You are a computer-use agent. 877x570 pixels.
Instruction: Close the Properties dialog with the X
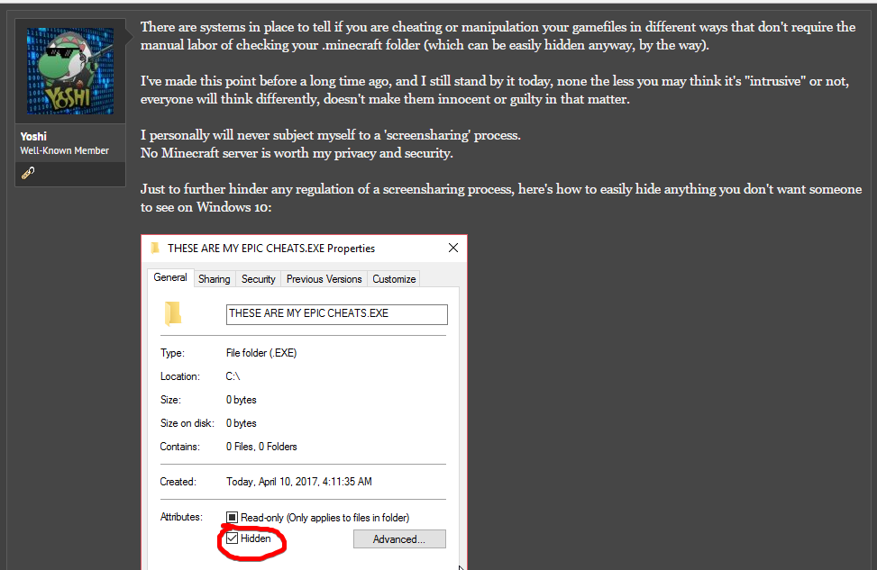452,248
